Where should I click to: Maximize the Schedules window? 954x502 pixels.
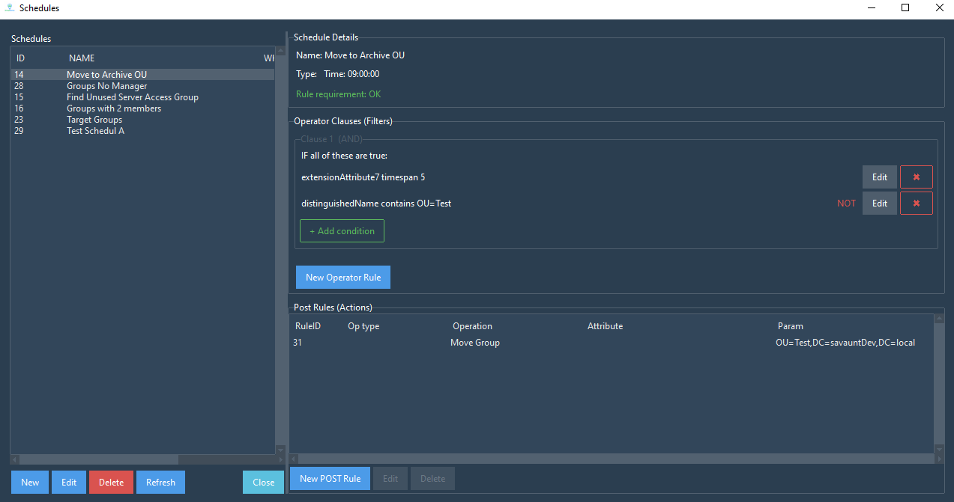(905, 8)
